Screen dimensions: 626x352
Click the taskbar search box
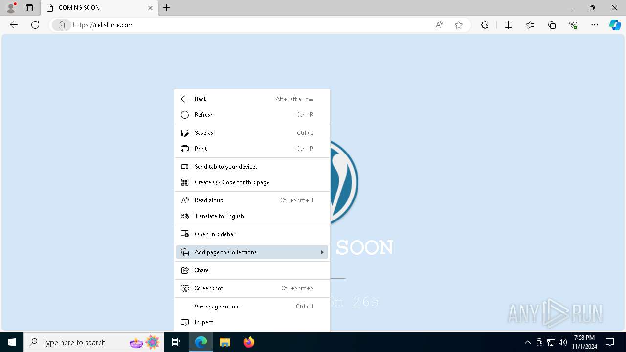(94, 342)
